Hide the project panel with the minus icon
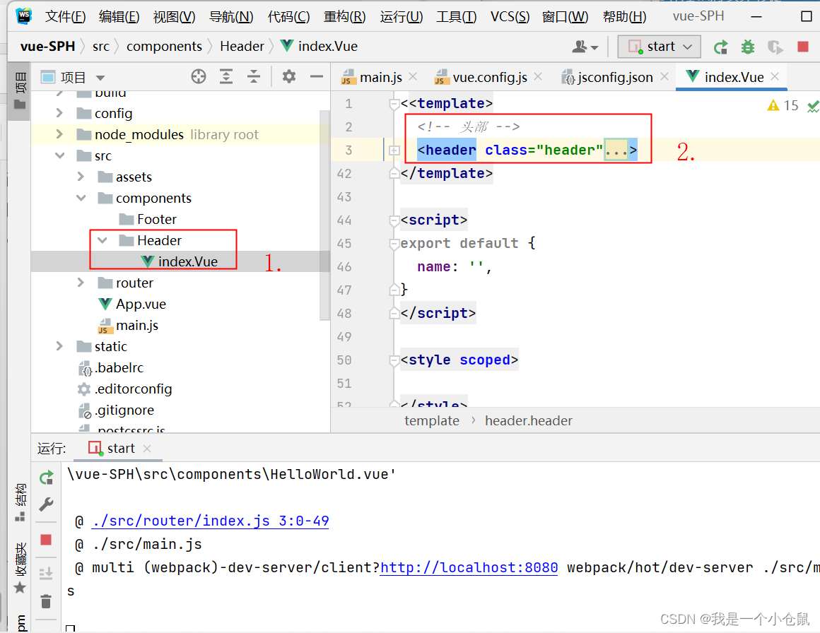 (317, 77)
